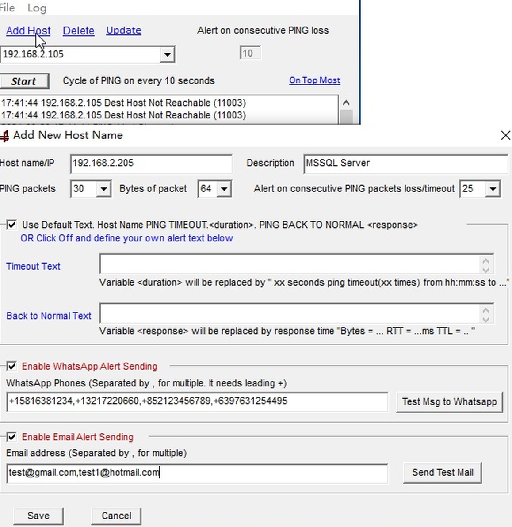Click the On Top Most link
The width and height of the screenshot is (512, 527).
314,80
